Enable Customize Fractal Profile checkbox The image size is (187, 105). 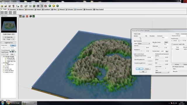[x=172, y=44]
